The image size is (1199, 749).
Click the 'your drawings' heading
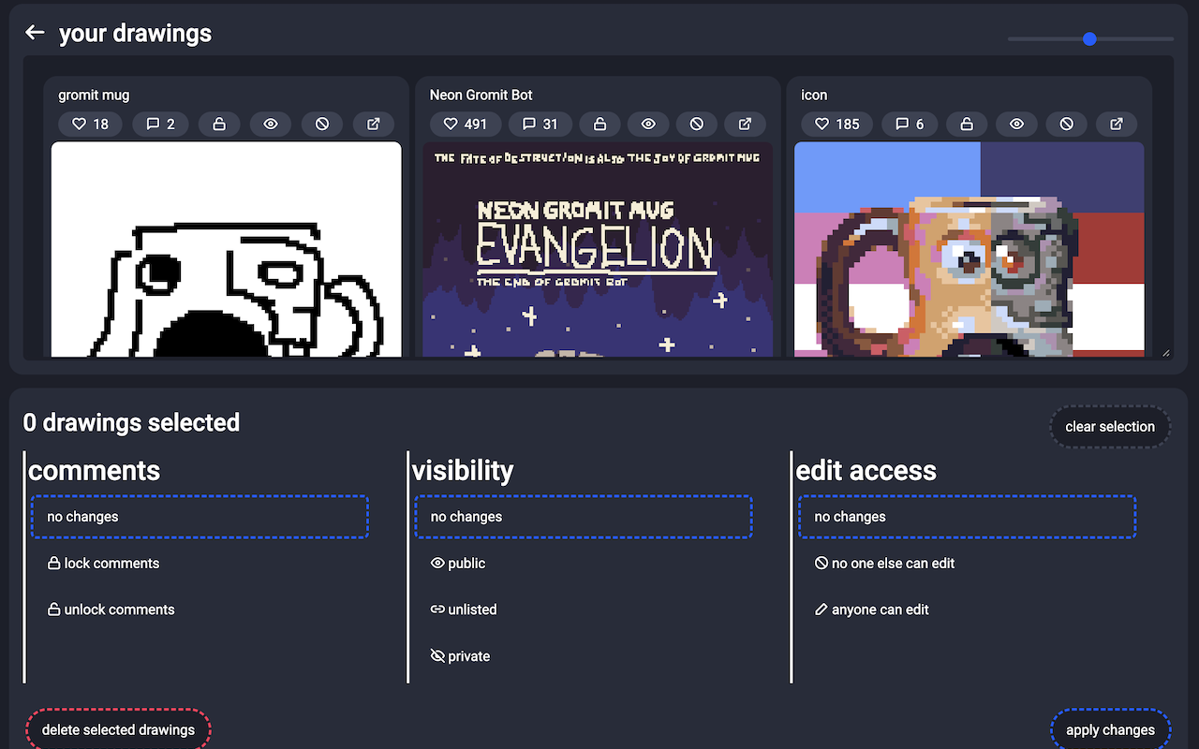[135, 33]
